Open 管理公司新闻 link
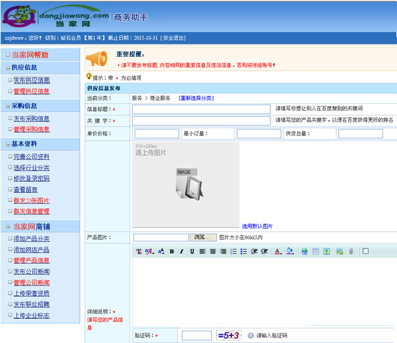 (31, 282)
